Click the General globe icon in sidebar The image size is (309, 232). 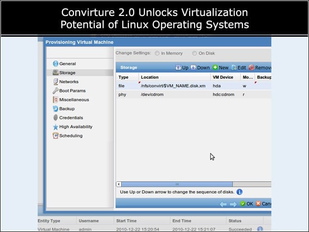(56, 63)
